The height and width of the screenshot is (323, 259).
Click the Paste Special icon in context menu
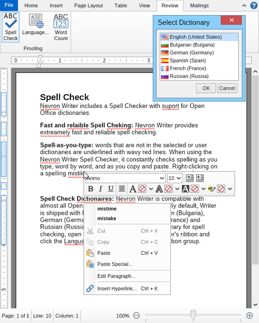(x=90, y=264)
